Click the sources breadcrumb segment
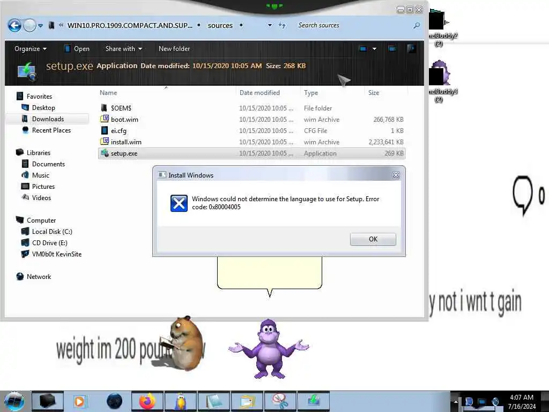This screenshot has width=549, height=412. pyautogui.click(x=220, y=25)
